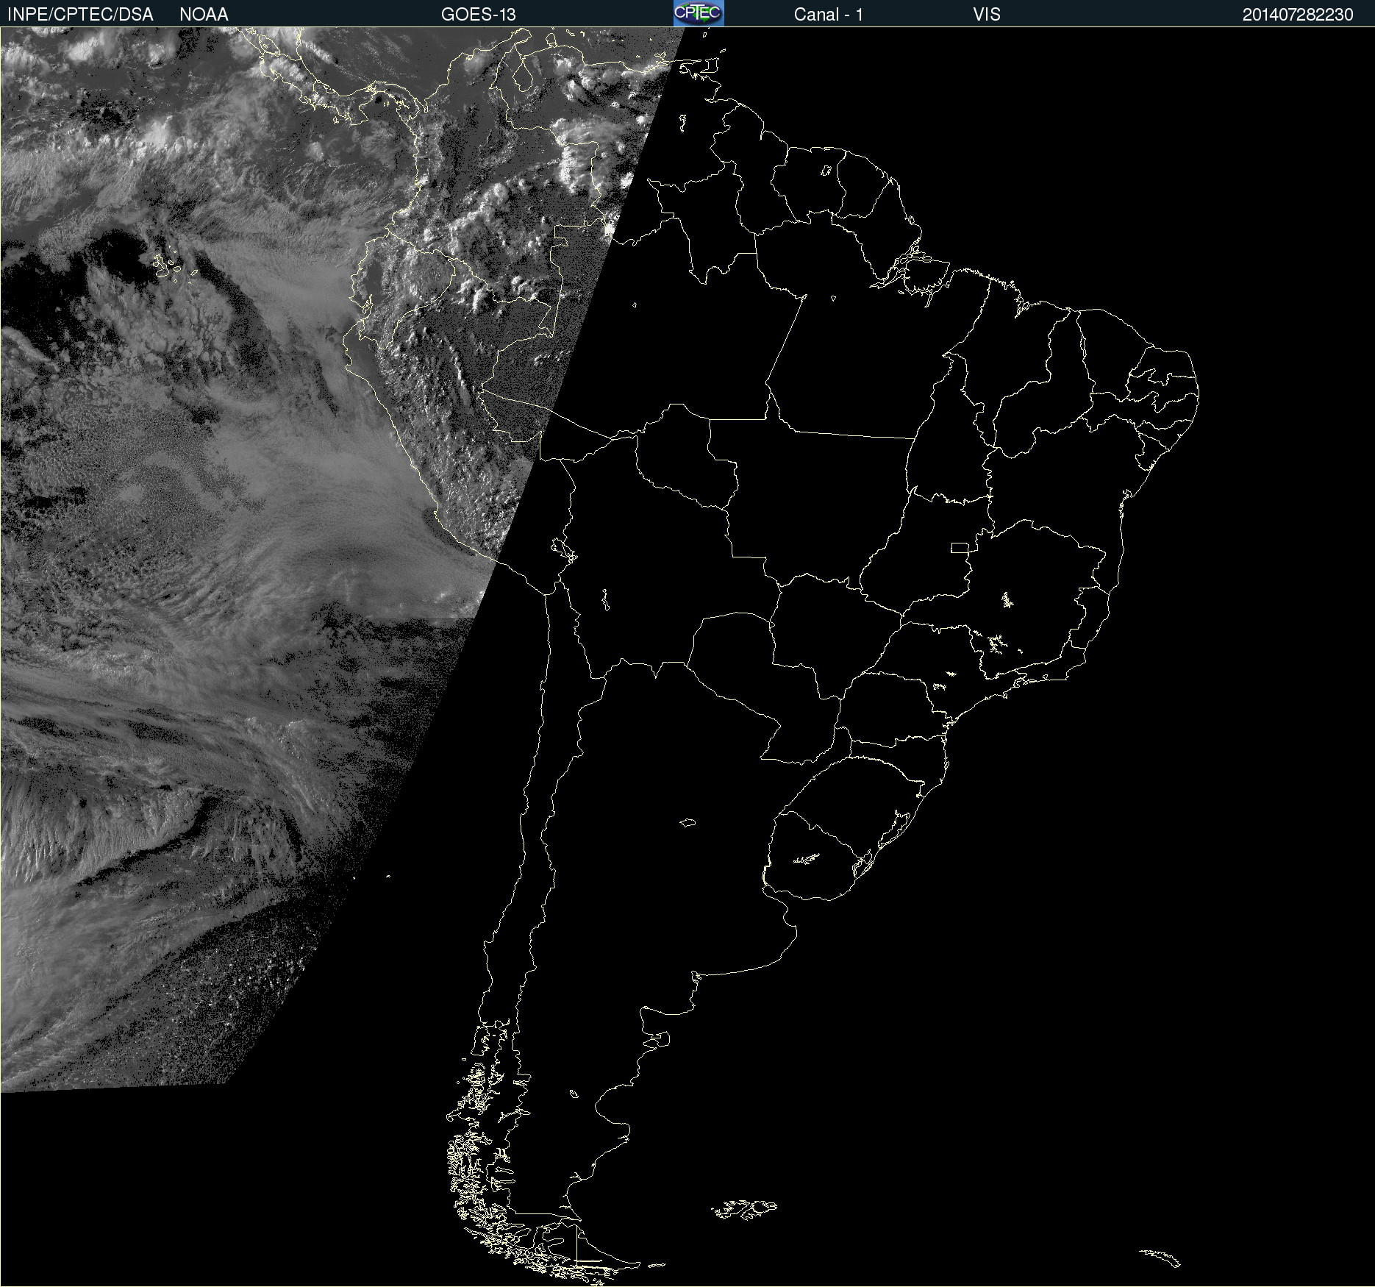Screen dimensions: 1375x1287
Task: Select the GOES-13 satellite label
Action: click(479, 15)
